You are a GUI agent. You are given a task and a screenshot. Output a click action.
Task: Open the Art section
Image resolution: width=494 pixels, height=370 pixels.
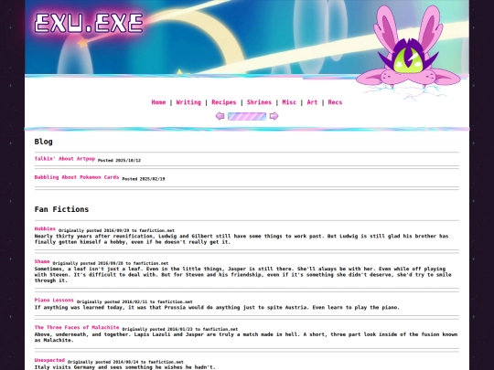pos(312,102)
